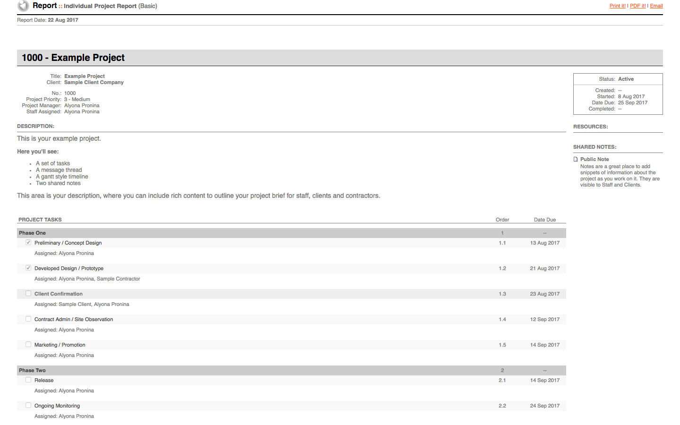Click 'Assigned: Sample Client, Alyona Pronina' line
The image size is (680, 425).
pyautogui.click(x=82, y=304)
